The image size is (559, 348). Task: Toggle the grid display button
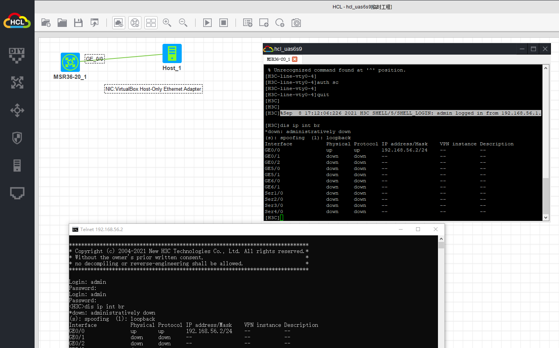(151, 23)
